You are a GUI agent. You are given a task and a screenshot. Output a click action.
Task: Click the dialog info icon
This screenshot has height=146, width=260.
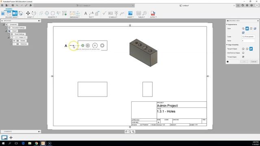point(227,62)
